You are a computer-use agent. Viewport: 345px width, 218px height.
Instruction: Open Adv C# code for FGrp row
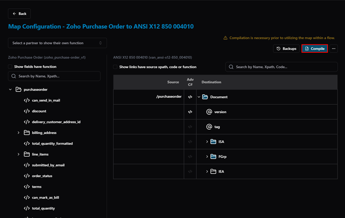190,157
